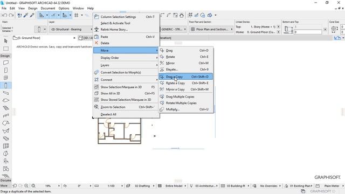Open Floor Plan and Section dropdown
The image size is (345, 194).
212,29
